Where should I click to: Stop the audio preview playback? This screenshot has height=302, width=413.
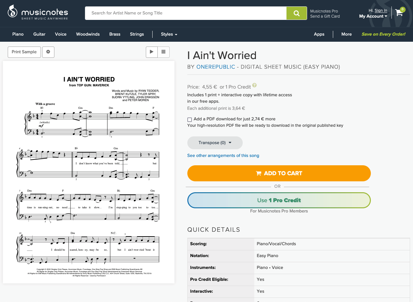164,52
